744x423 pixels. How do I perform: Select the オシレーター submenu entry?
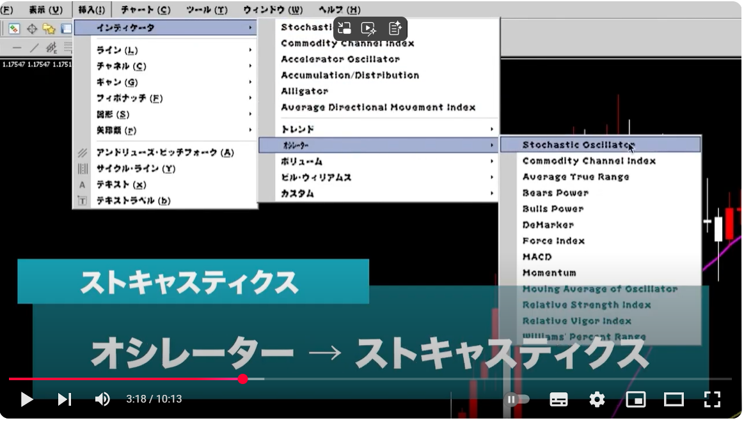coord(379,146)
